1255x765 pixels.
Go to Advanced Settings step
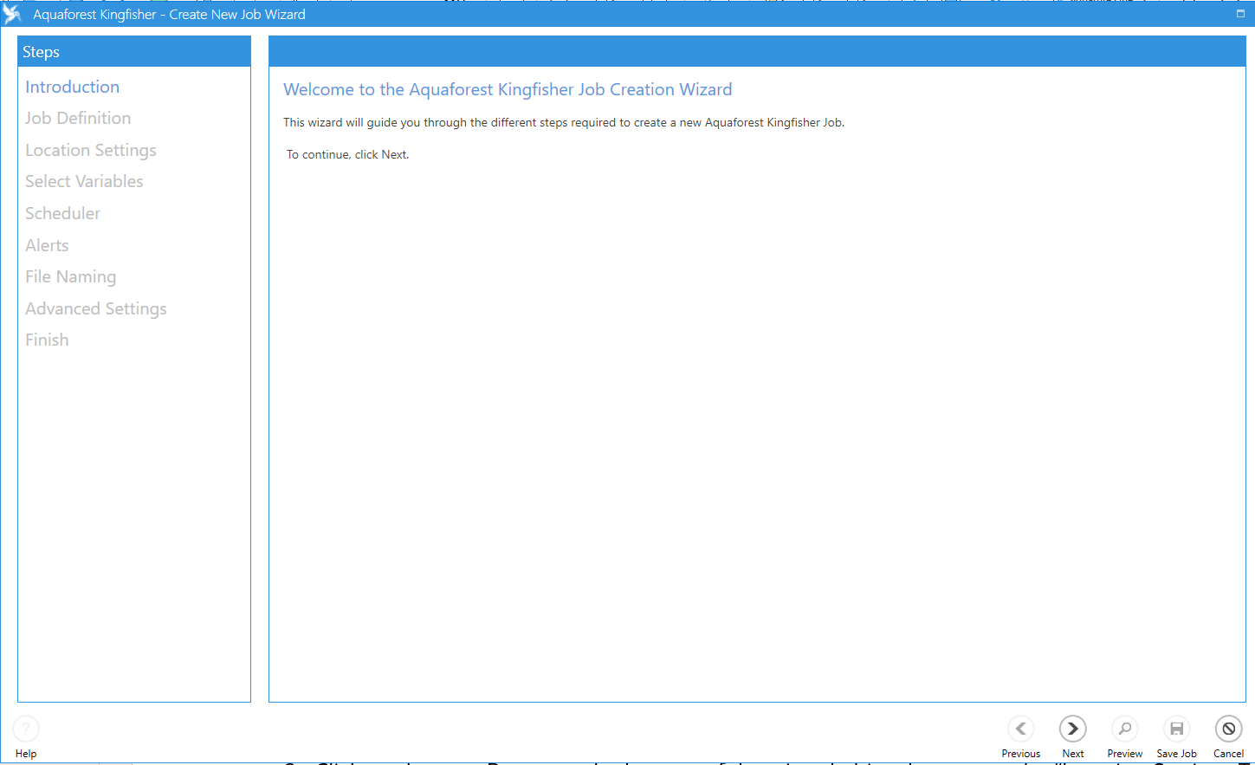coord(96,309)
